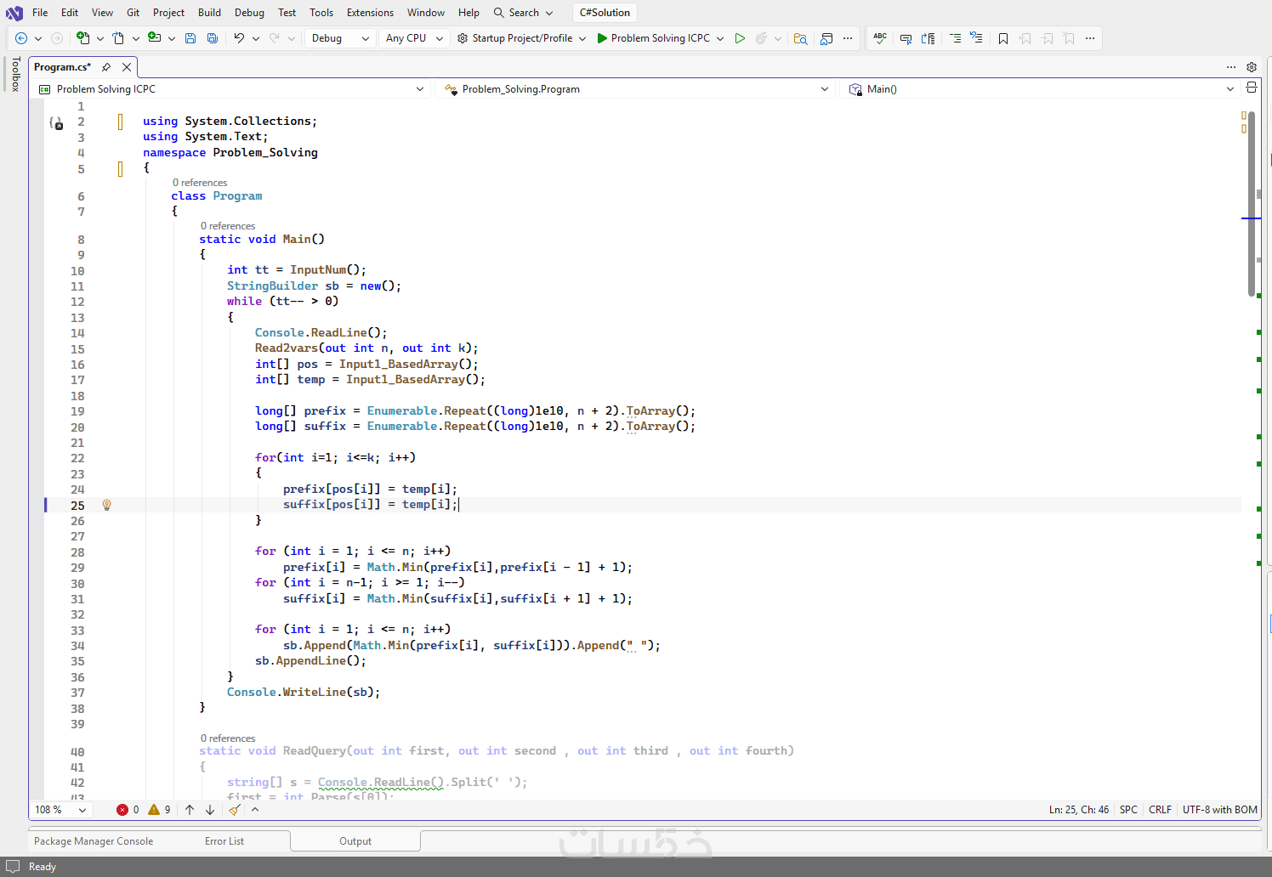Screen dimensions: 1272x877
Task: Click the CRLF line ending indicator
Action: (1160, 810)
